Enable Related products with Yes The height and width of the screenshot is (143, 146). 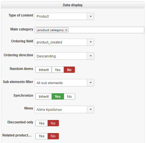(x=42, y=136)
